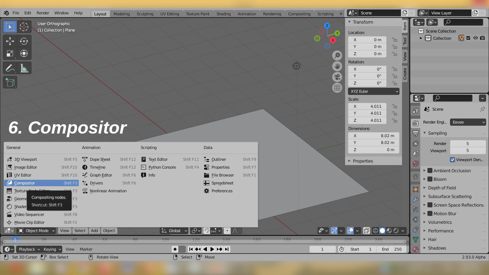Jump to last frame
The width and height of the screenshot is (489, 275).
point(227,249)
